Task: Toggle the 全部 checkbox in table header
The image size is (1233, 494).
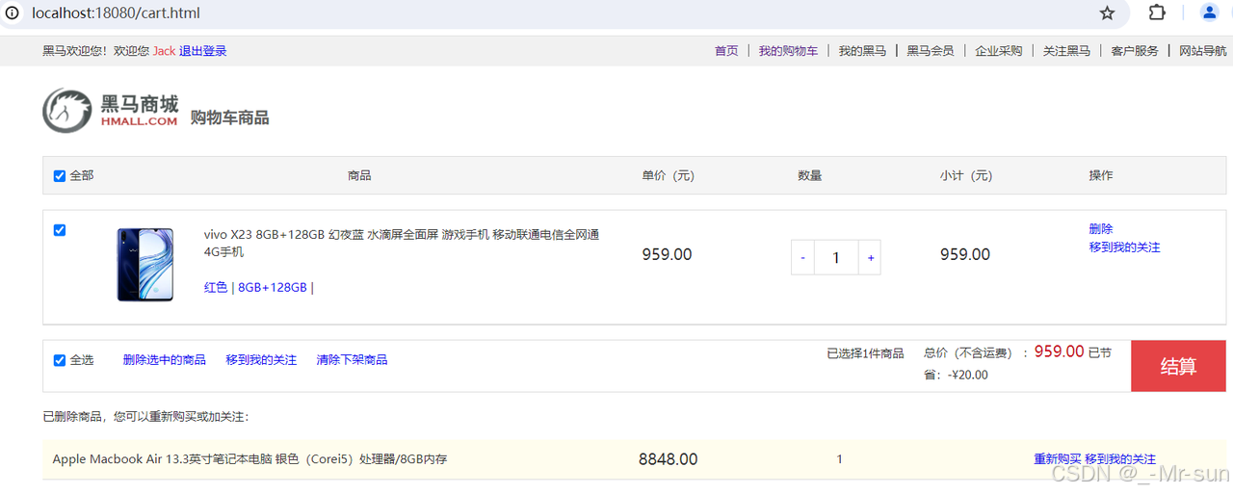Action: point(60,176)
